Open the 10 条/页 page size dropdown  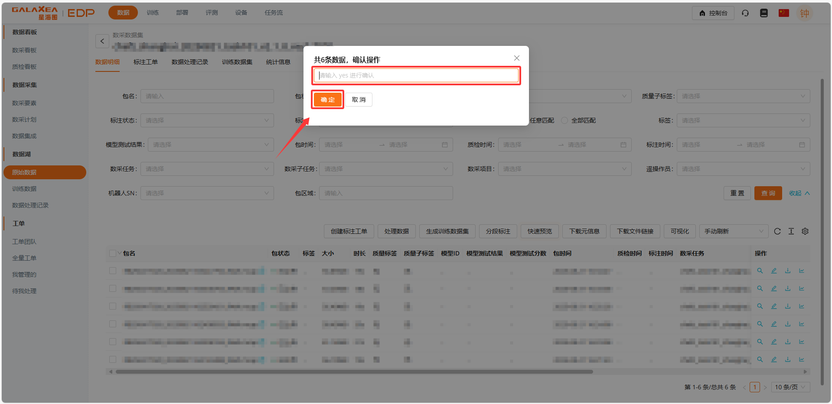[790, 387]
